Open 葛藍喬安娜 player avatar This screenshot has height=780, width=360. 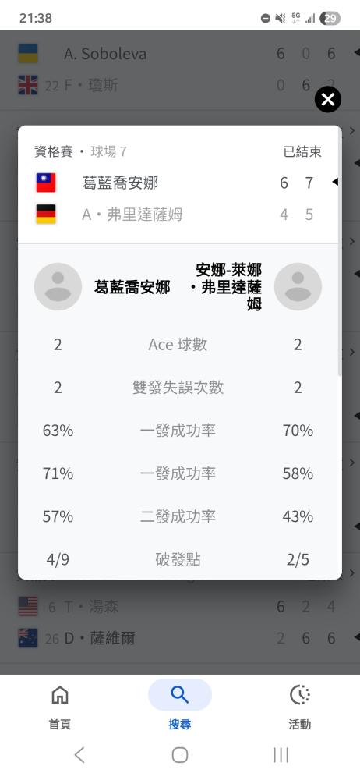coord(58,286)
